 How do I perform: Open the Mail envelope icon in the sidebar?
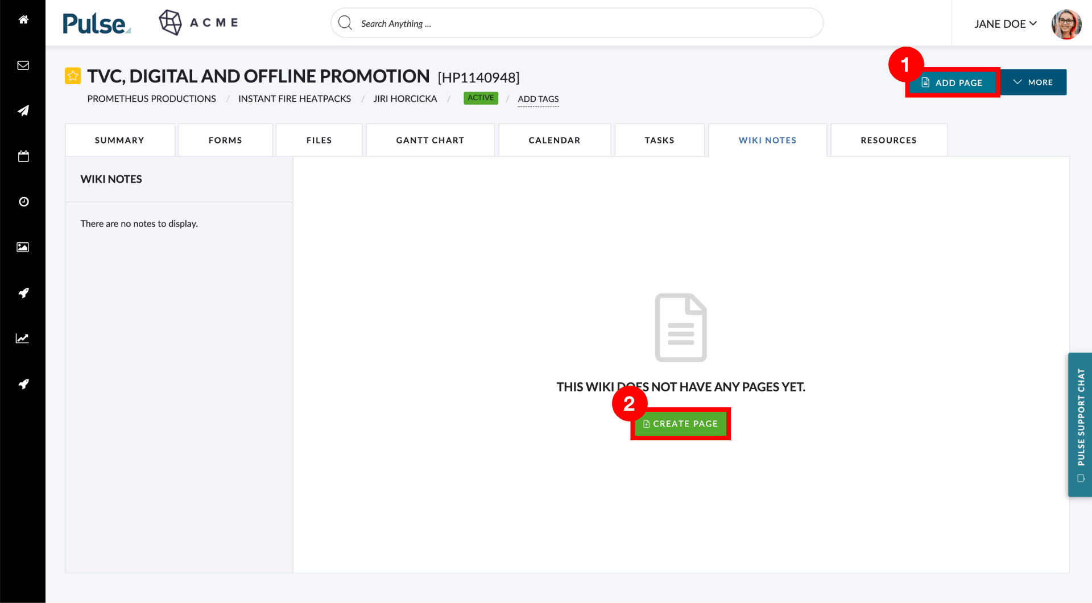pos(23,65)
